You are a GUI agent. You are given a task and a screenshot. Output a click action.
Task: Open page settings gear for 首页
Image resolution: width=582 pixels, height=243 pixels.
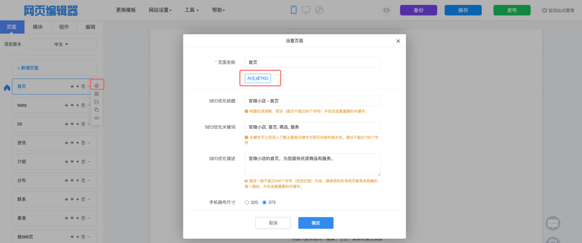[96, 85]
